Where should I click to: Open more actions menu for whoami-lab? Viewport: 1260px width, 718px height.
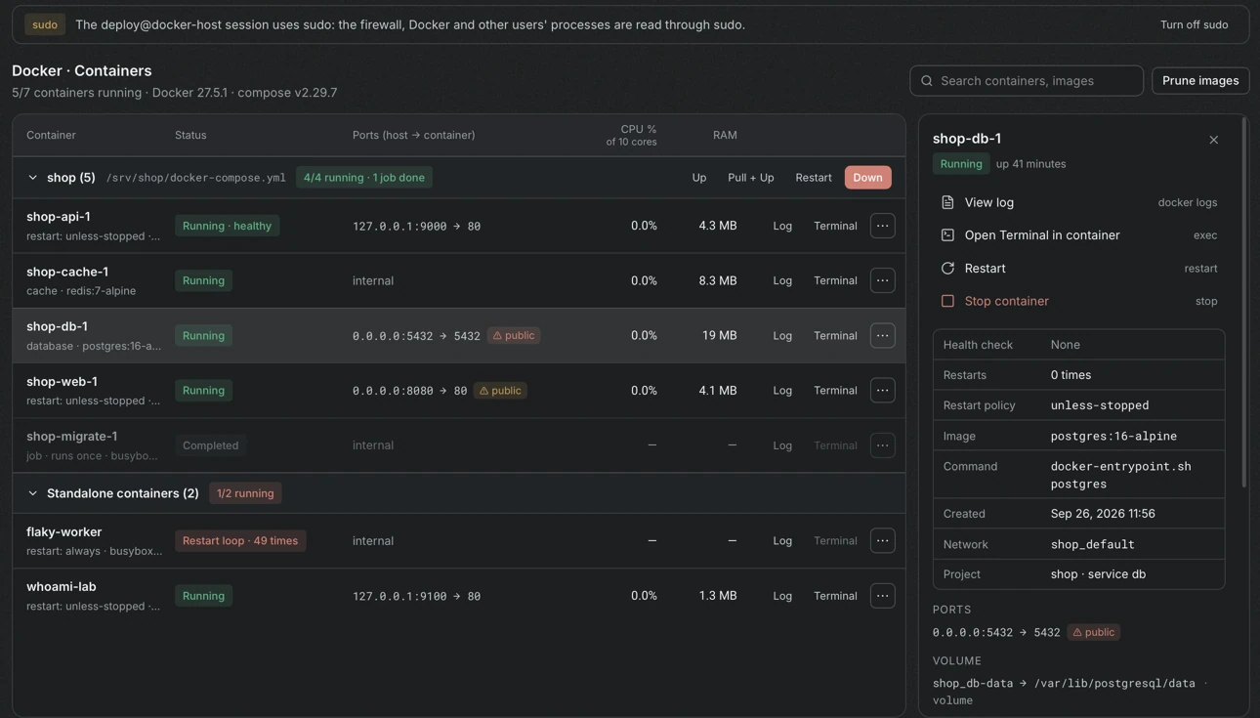pos(882,595)
